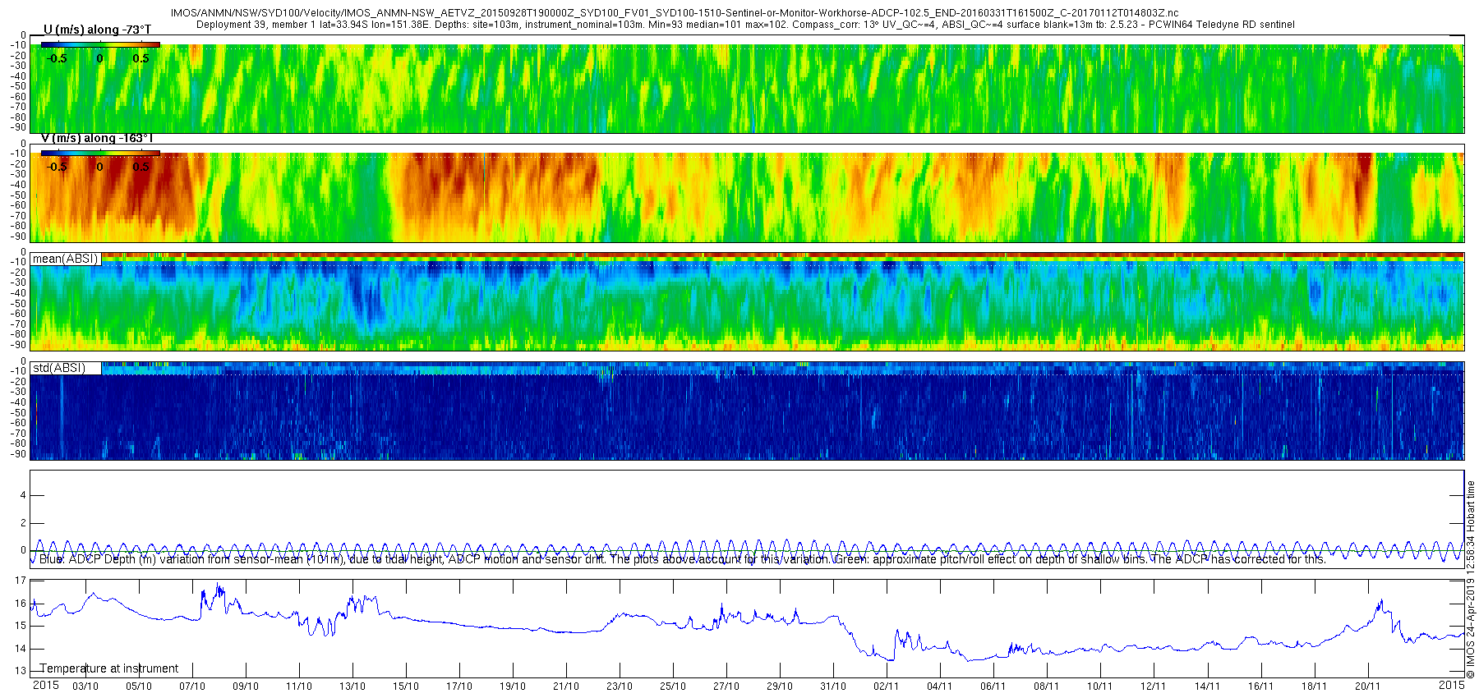The height and width of the screenshot is (698, 1479).
Task: Click the 19/10 date tick label
Action: 513,686
